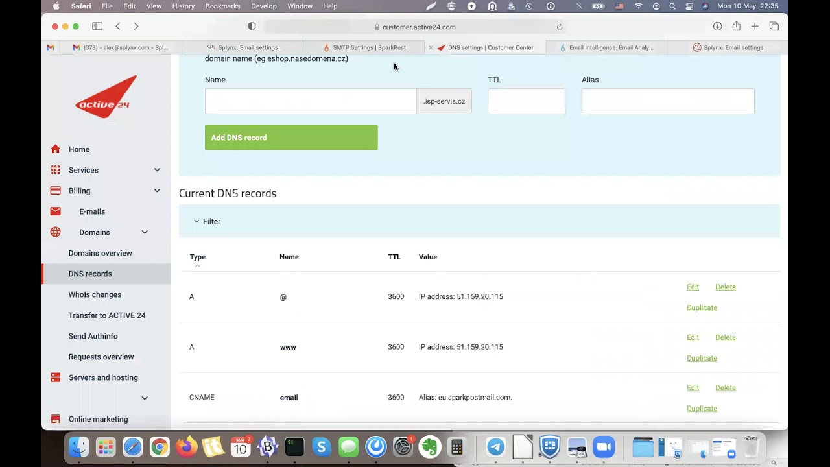
Task: Click the Active 24 logo
Action: [106, 97]
